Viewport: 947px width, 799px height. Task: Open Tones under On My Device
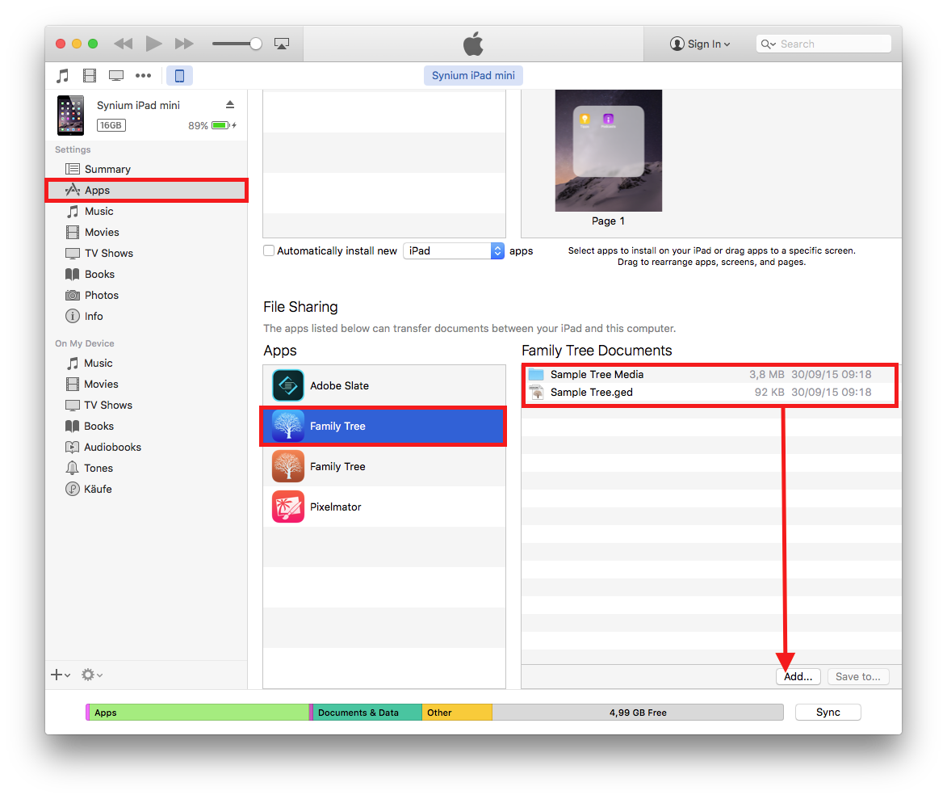coord(146,469)
